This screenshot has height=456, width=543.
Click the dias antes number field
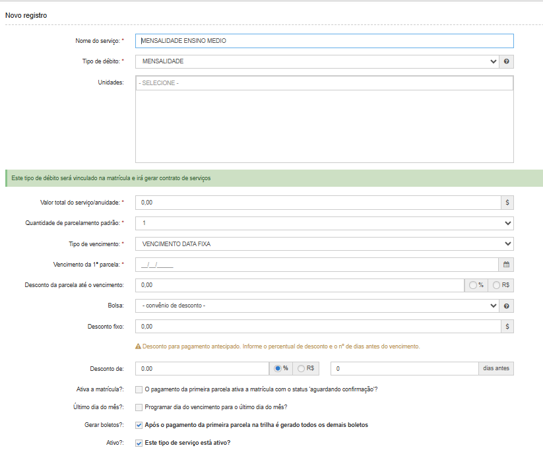[x=404, y=368]
